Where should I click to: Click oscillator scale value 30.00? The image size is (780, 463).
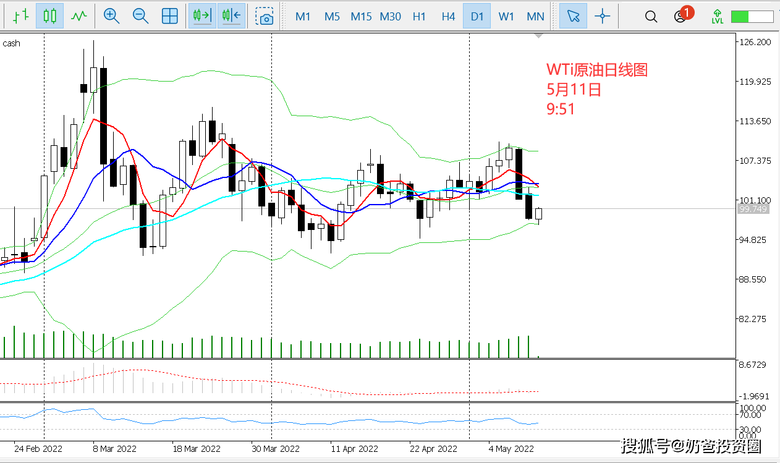pyautogui.click(x=751, y=430)
